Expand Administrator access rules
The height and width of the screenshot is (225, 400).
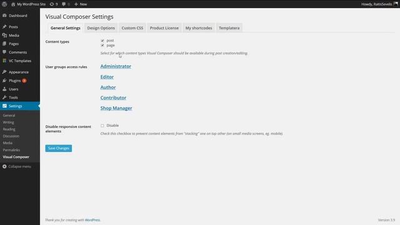116,66
